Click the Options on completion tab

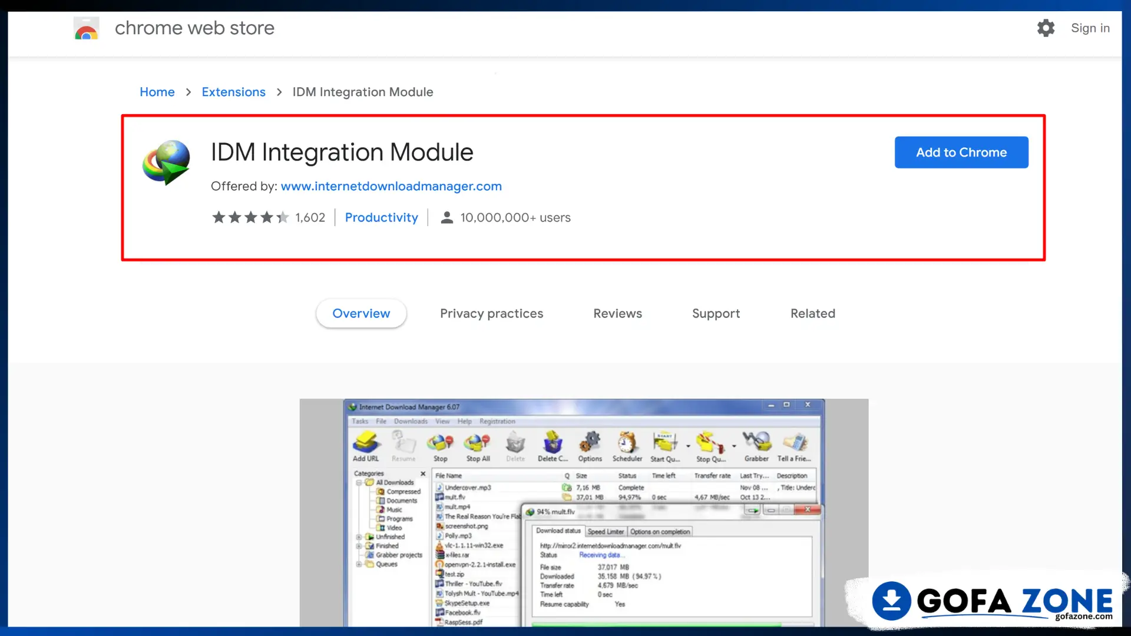[x=660, y=532]
